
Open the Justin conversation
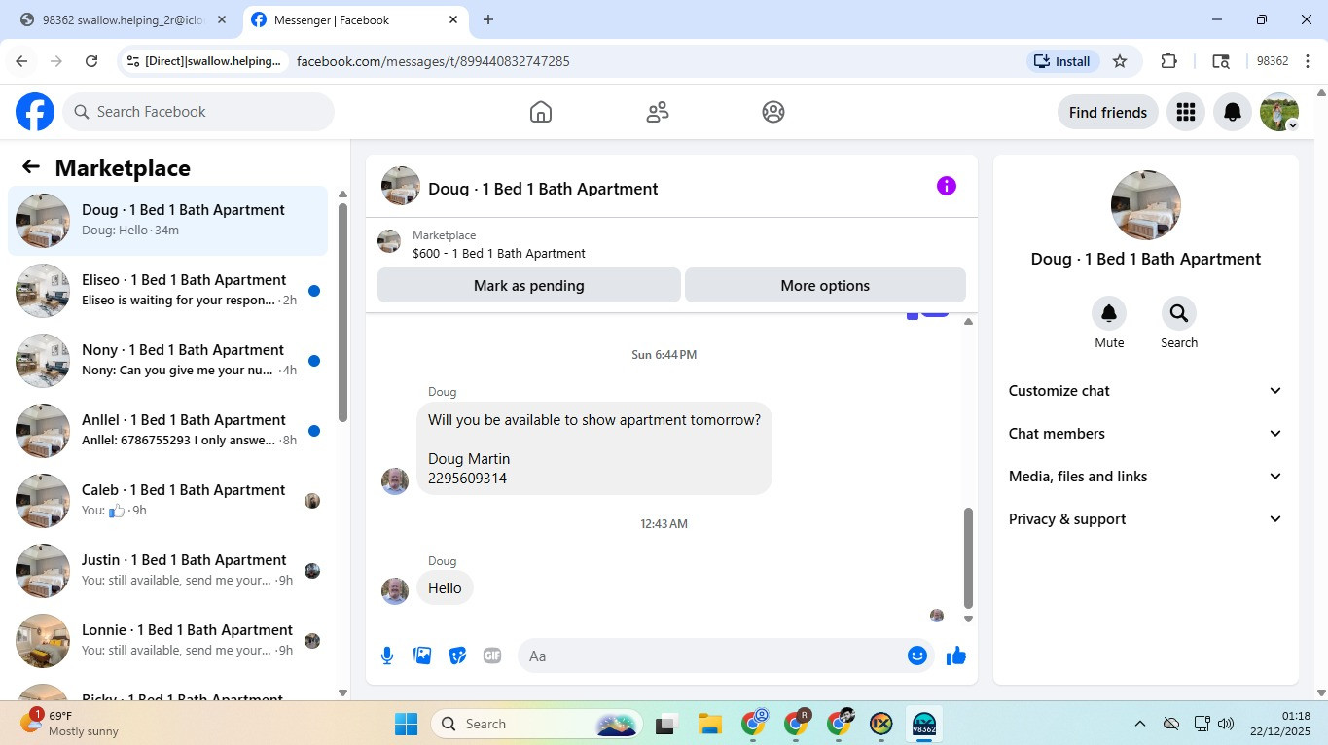point(167,571)
